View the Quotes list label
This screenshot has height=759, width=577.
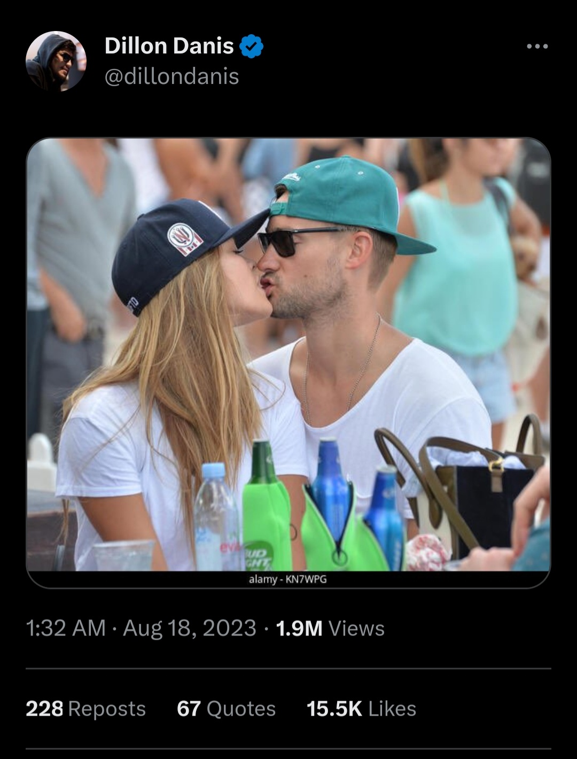pyautogui.click(x=241, y=709)
